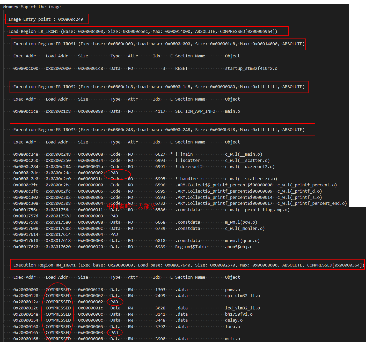
Task: Click pnwz.o object entry
Action: 232,290
